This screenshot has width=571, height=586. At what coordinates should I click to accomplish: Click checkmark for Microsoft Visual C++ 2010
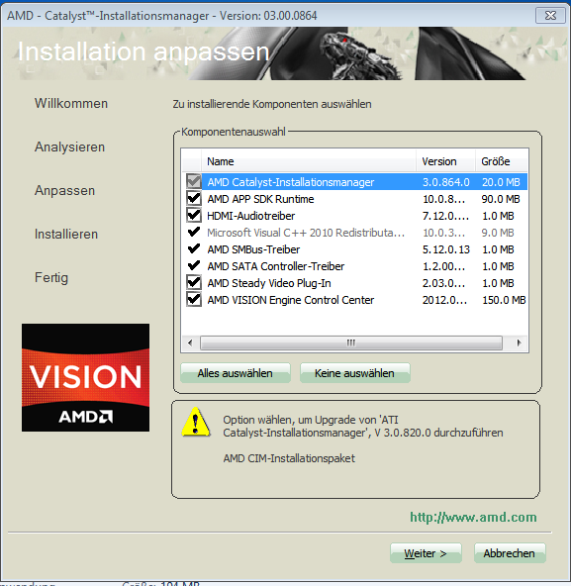click(194, 233)
